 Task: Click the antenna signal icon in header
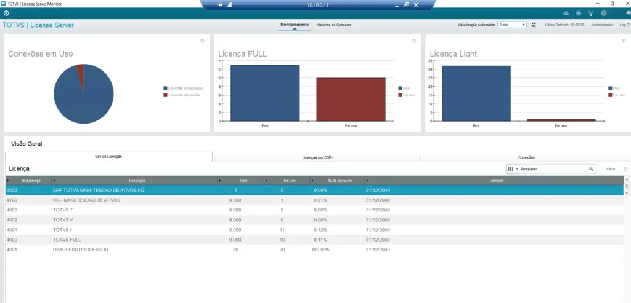point(591,13)
